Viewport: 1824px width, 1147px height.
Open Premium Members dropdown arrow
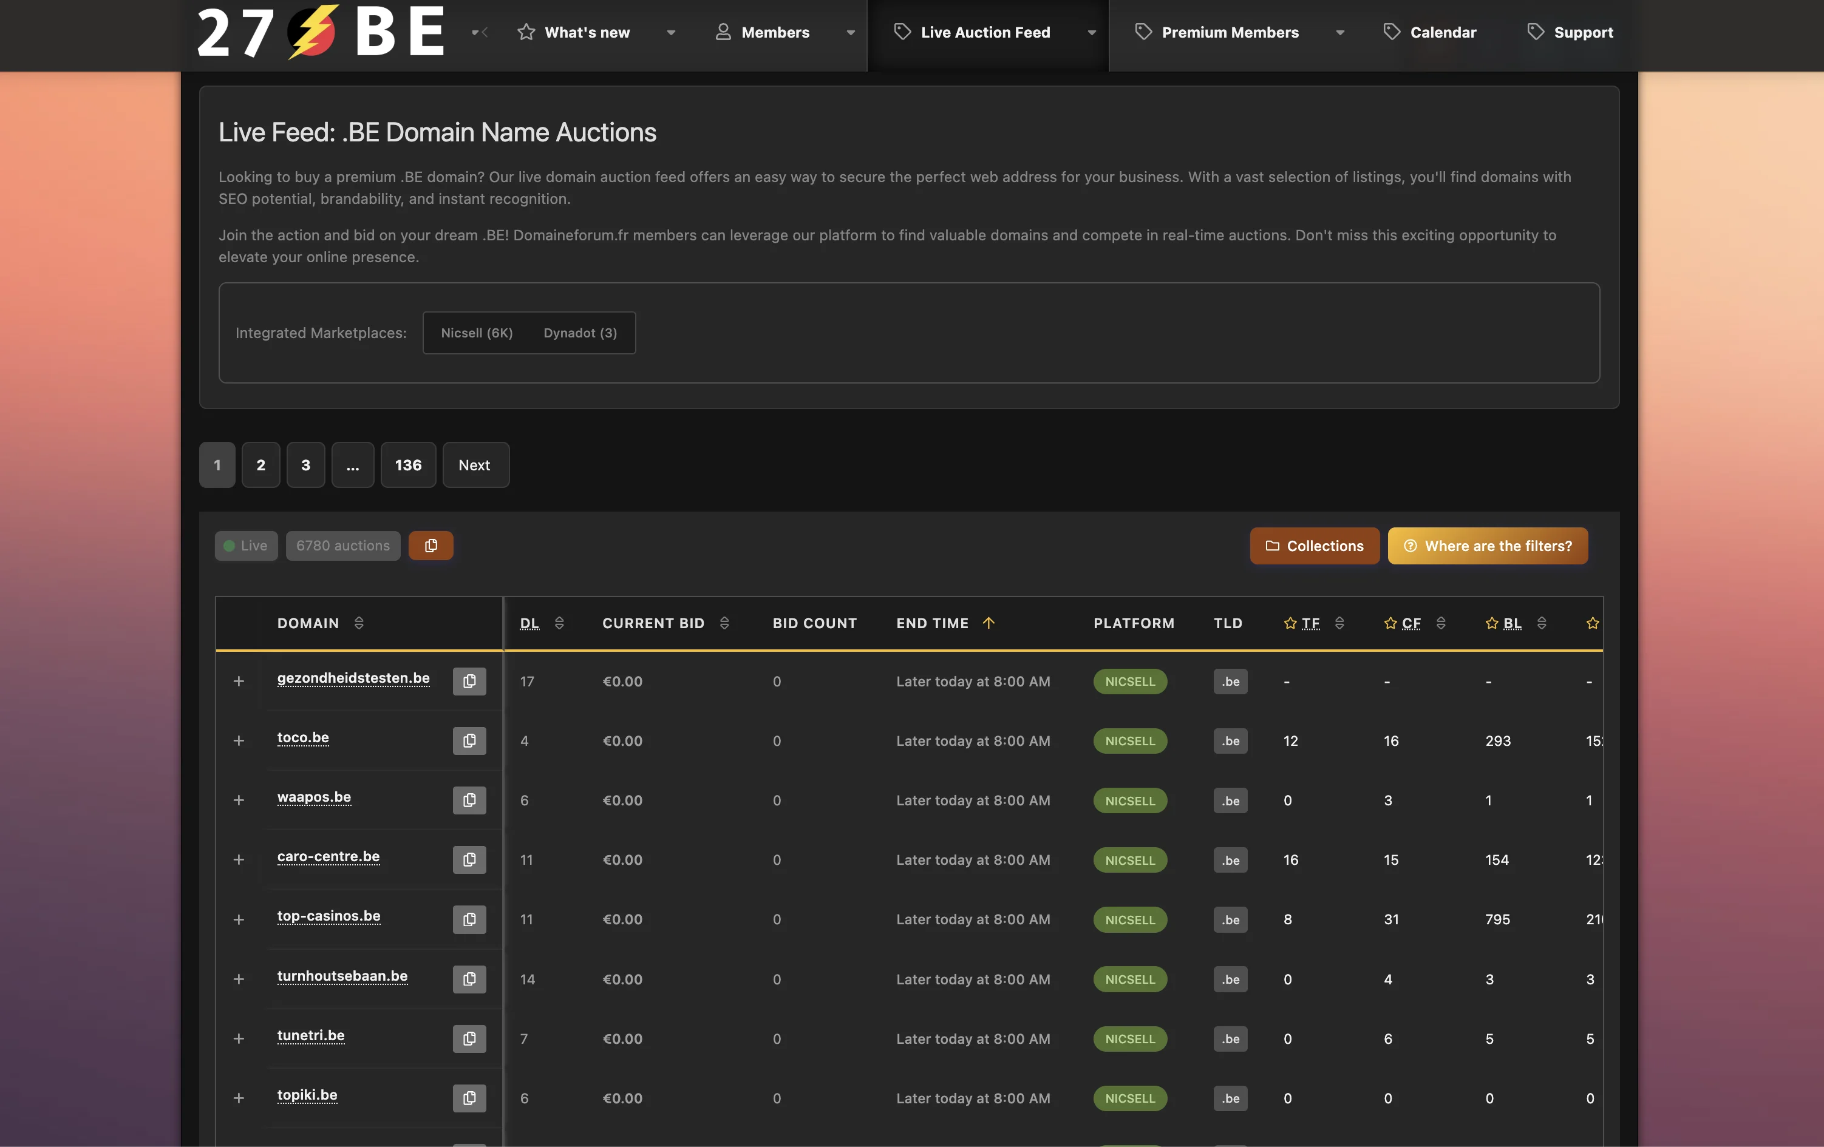coord(1339,33)
